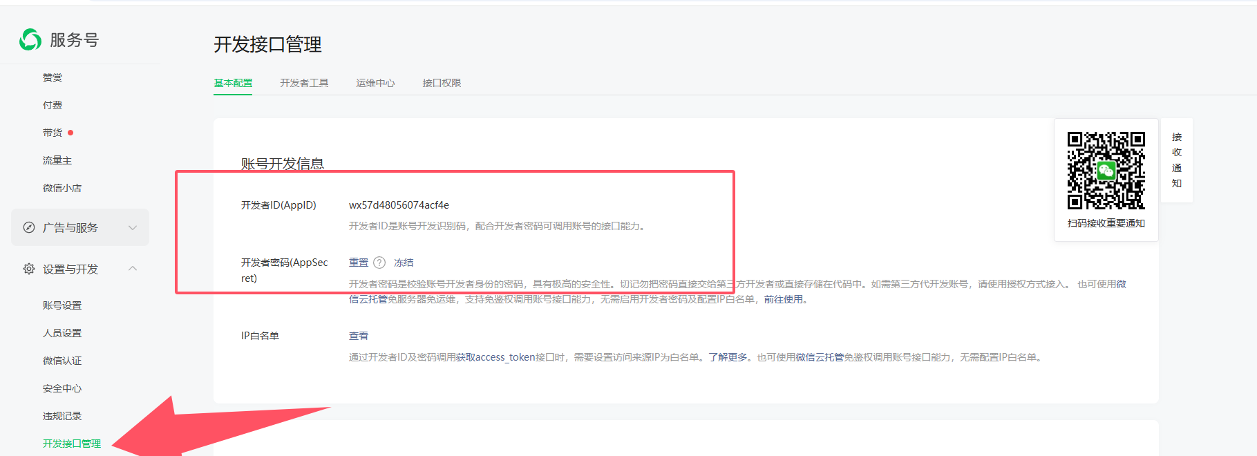Click 冻结 to freeze the developer secret
The height and width of the screenshot is (456, 1257).
point(404,263)
